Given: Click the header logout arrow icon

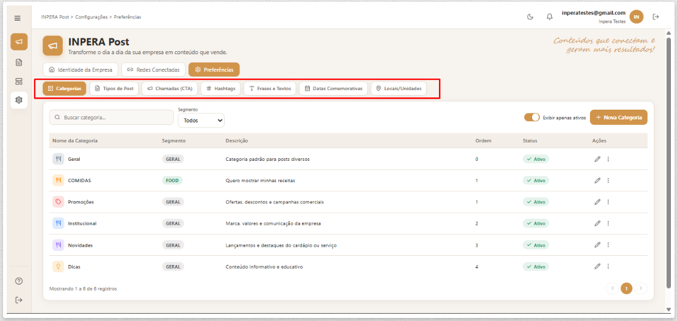Looking at the screenshot, I should coord(656,17).
